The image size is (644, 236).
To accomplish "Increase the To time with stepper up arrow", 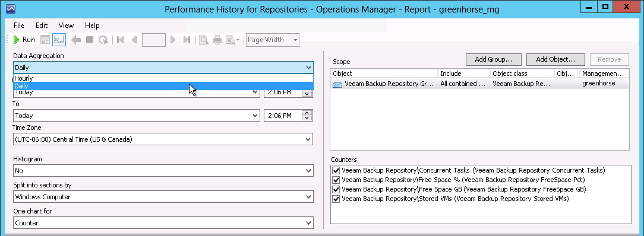I will (x=307, y=113).
